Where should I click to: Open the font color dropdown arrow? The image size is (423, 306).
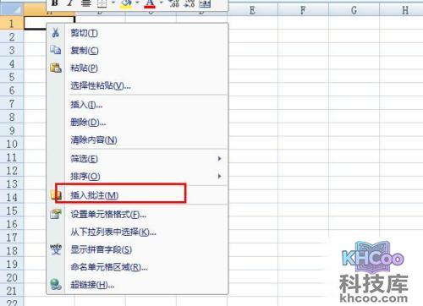(x=162, y=3)
